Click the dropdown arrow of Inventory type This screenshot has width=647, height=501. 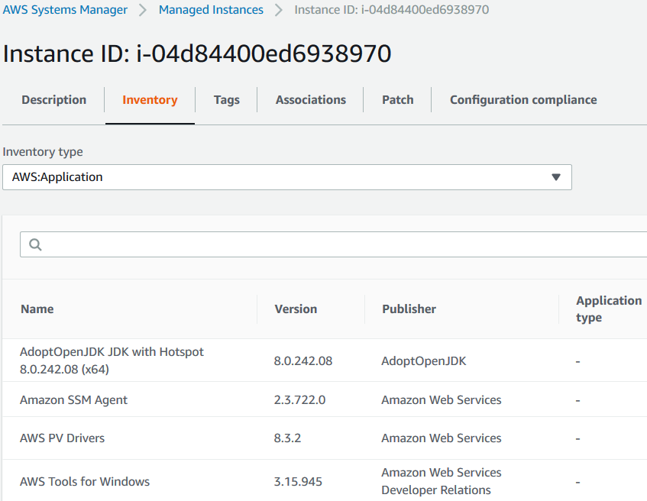tap(556, 177)
